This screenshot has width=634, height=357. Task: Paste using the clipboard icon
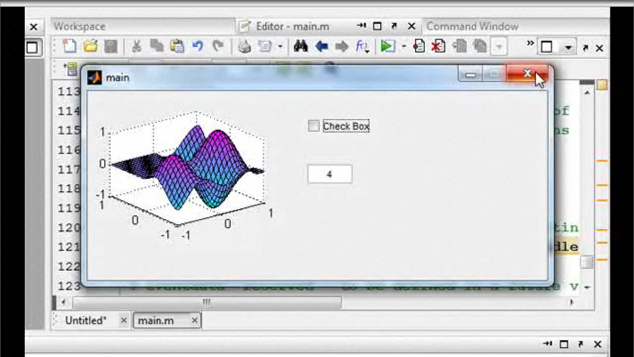tap(177, 47)
